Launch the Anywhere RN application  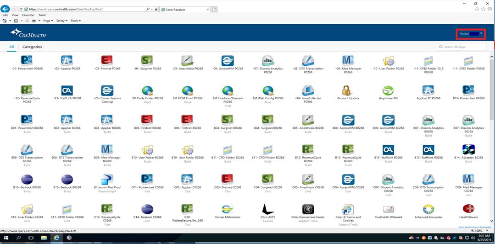point(388,90)
